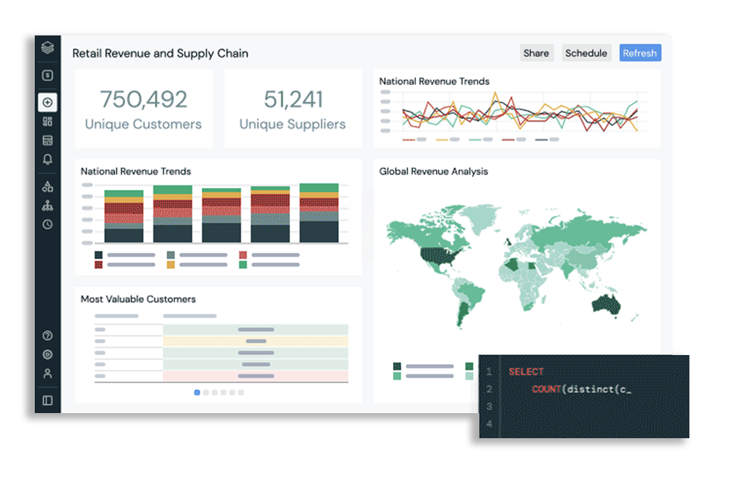Select the yellow-highlighted row in the customers table

[x=222, y=341]
